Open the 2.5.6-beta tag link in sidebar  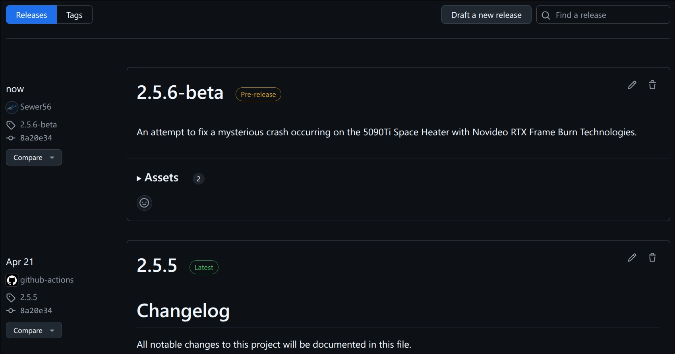(x=39, y=125)
